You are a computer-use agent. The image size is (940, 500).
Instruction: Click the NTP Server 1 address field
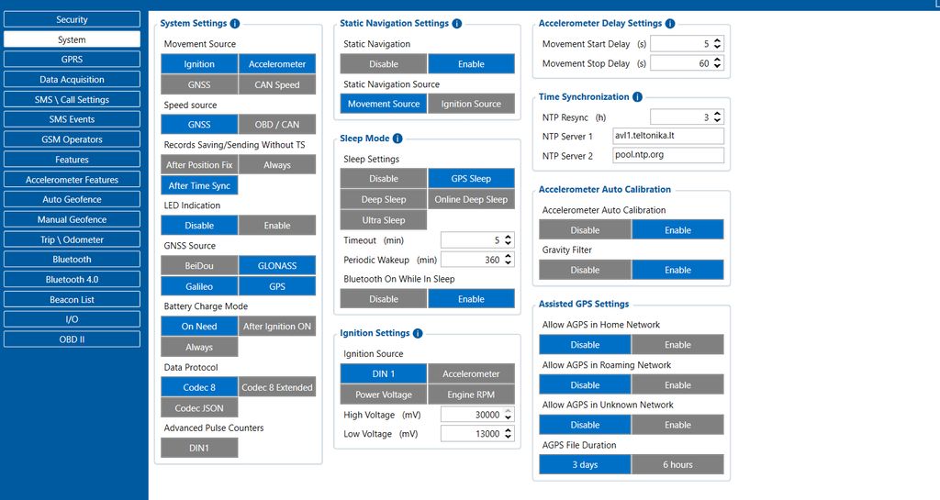pyautogui.click(x=668, y=136)
